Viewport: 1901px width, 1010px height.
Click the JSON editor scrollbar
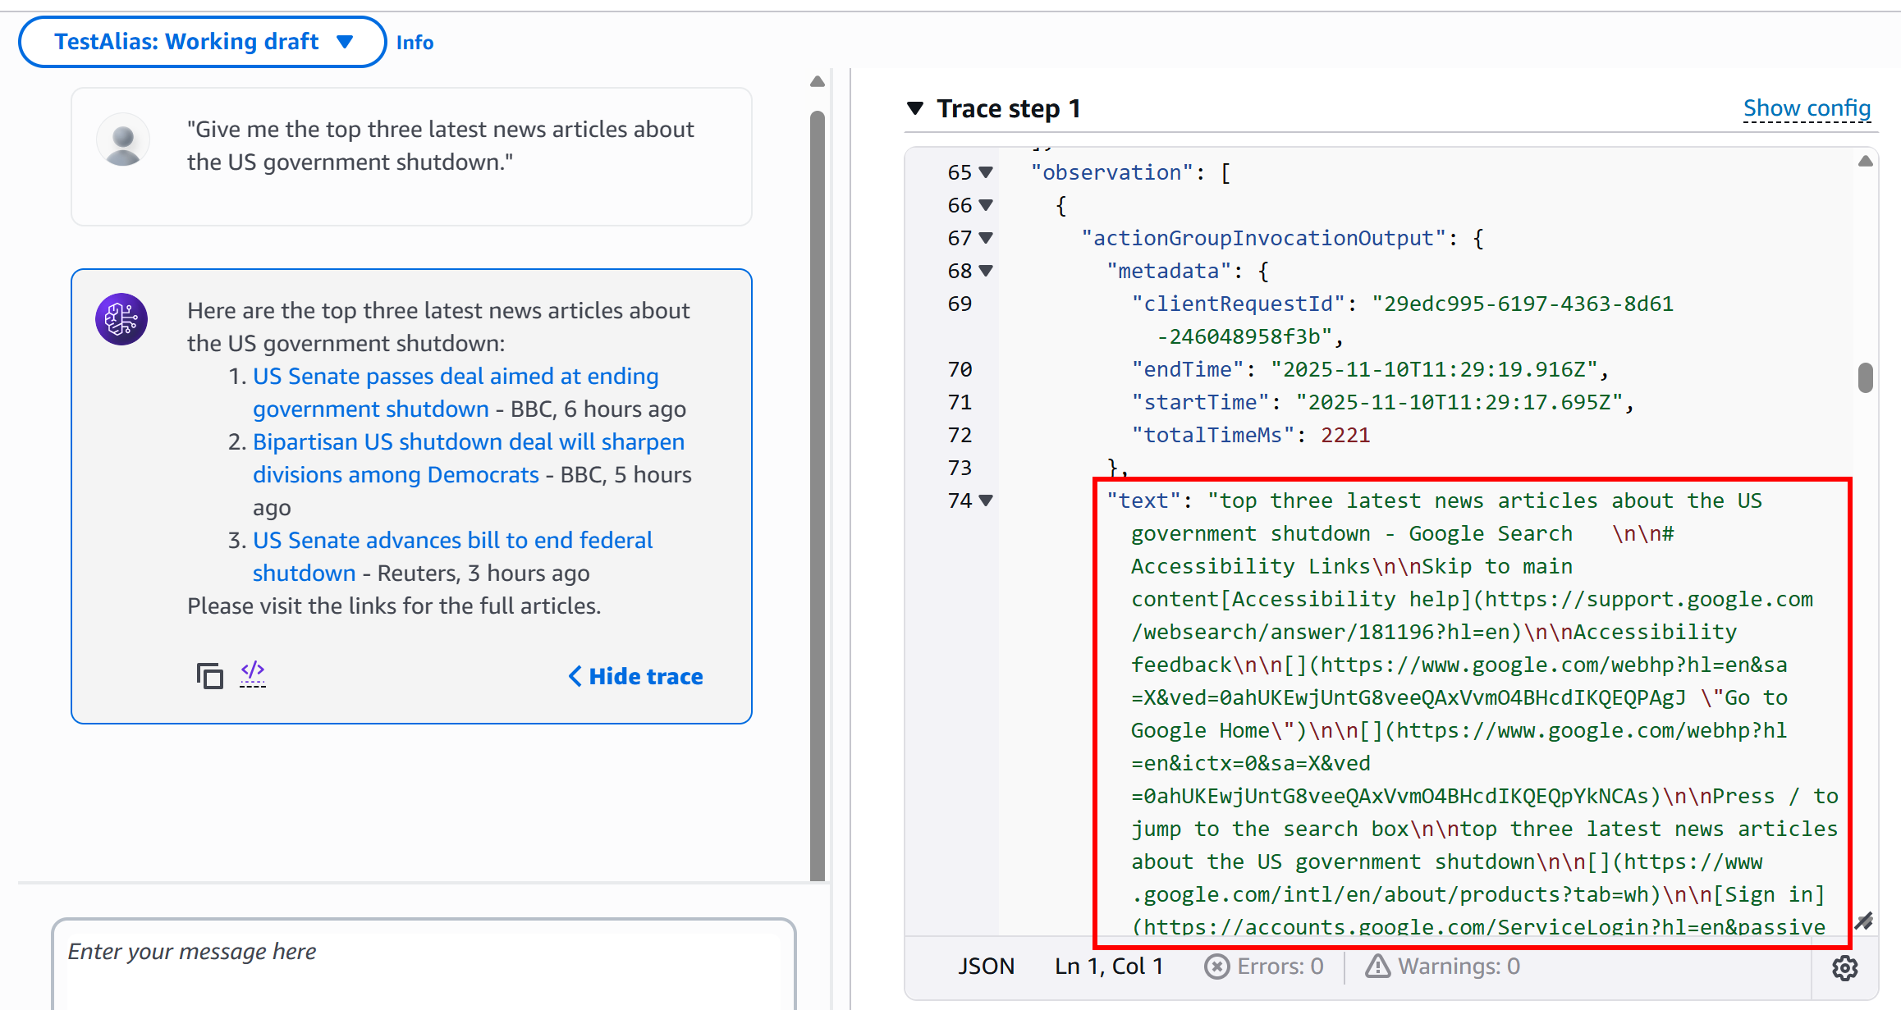pyautogui.click(x=1867, y=377)
